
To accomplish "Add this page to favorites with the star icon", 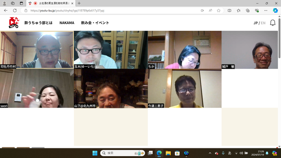I will (x=219, y=11).
